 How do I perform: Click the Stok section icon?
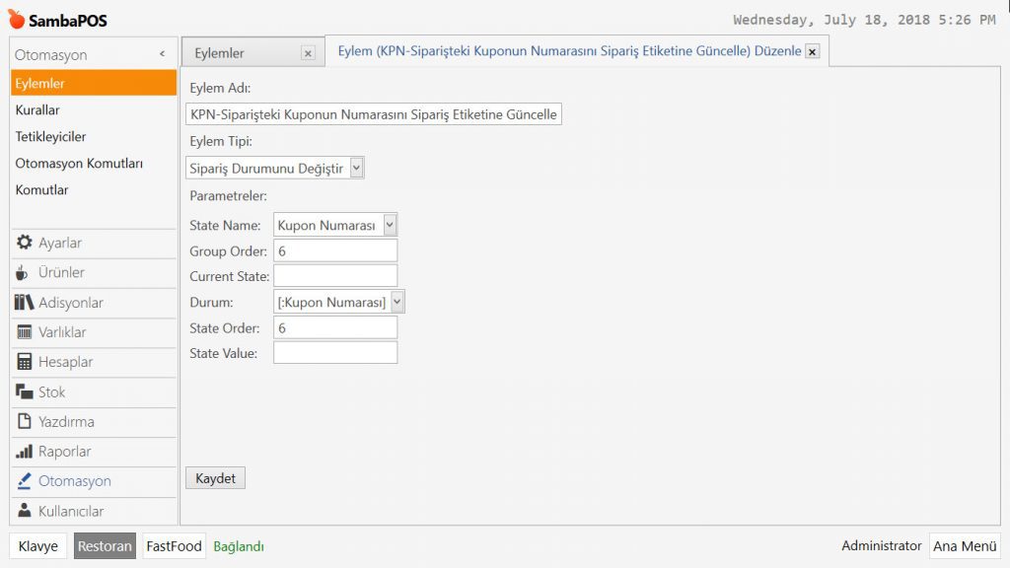point(25,392)
